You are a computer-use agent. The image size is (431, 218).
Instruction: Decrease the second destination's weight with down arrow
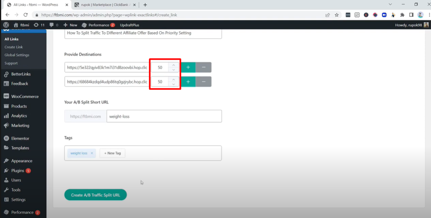pyautogui.click(x=173, y=84)
